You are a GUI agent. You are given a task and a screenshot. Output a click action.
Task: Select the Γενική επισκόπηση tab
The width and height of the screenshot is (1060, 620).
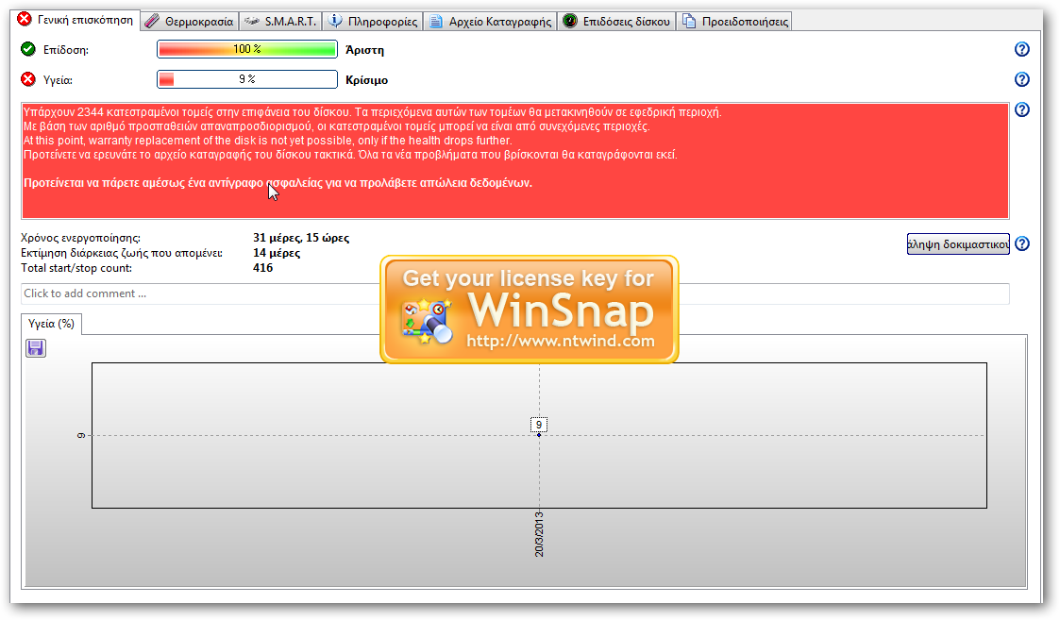coord(75,20)
